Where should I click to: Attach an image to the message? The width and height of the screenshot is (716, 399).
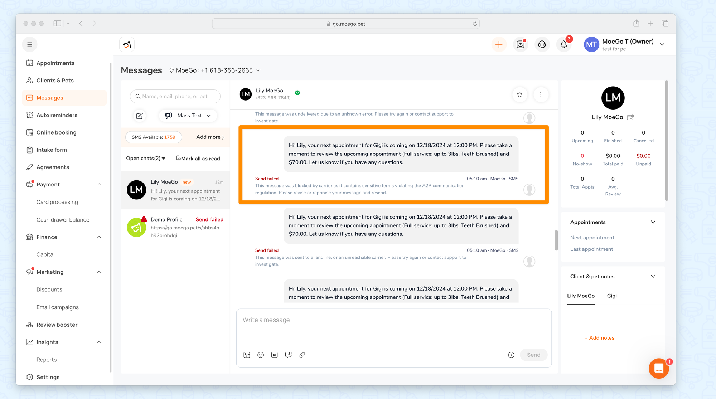pos(247,355)
